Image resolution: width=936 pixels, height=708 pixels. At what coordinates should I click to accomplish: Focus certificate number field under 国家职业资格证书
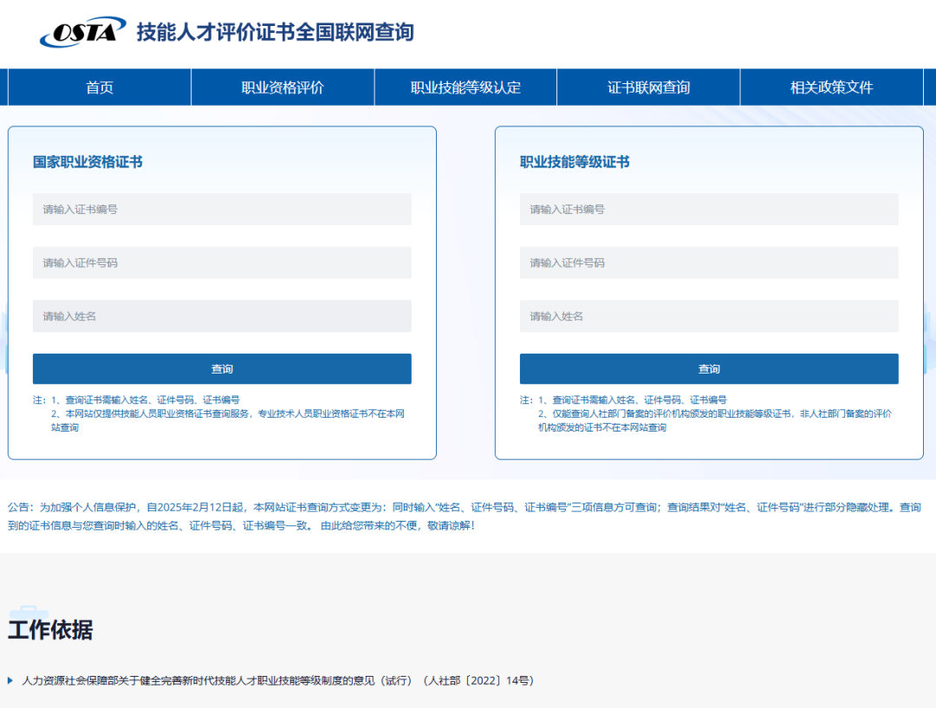pyautogui.click(x=222, y=210)
